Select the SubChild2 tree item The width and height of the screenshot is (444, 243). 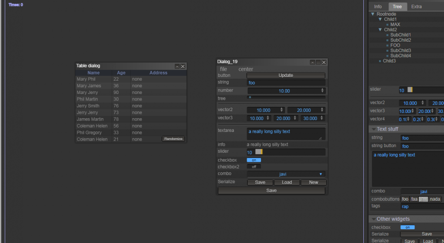point(400,40)
